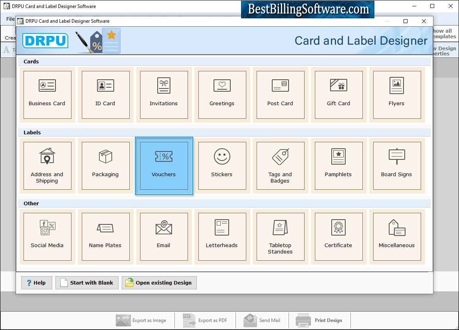Open the Invitations card type

click(164, 95)
